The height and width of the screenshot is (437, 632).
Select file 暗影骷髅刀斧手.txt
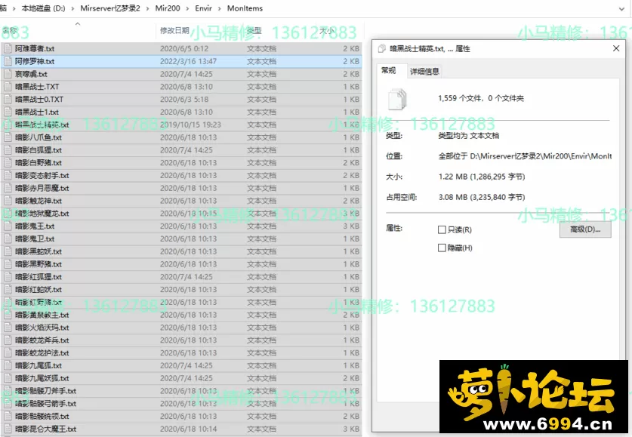[x=181, y=391]
